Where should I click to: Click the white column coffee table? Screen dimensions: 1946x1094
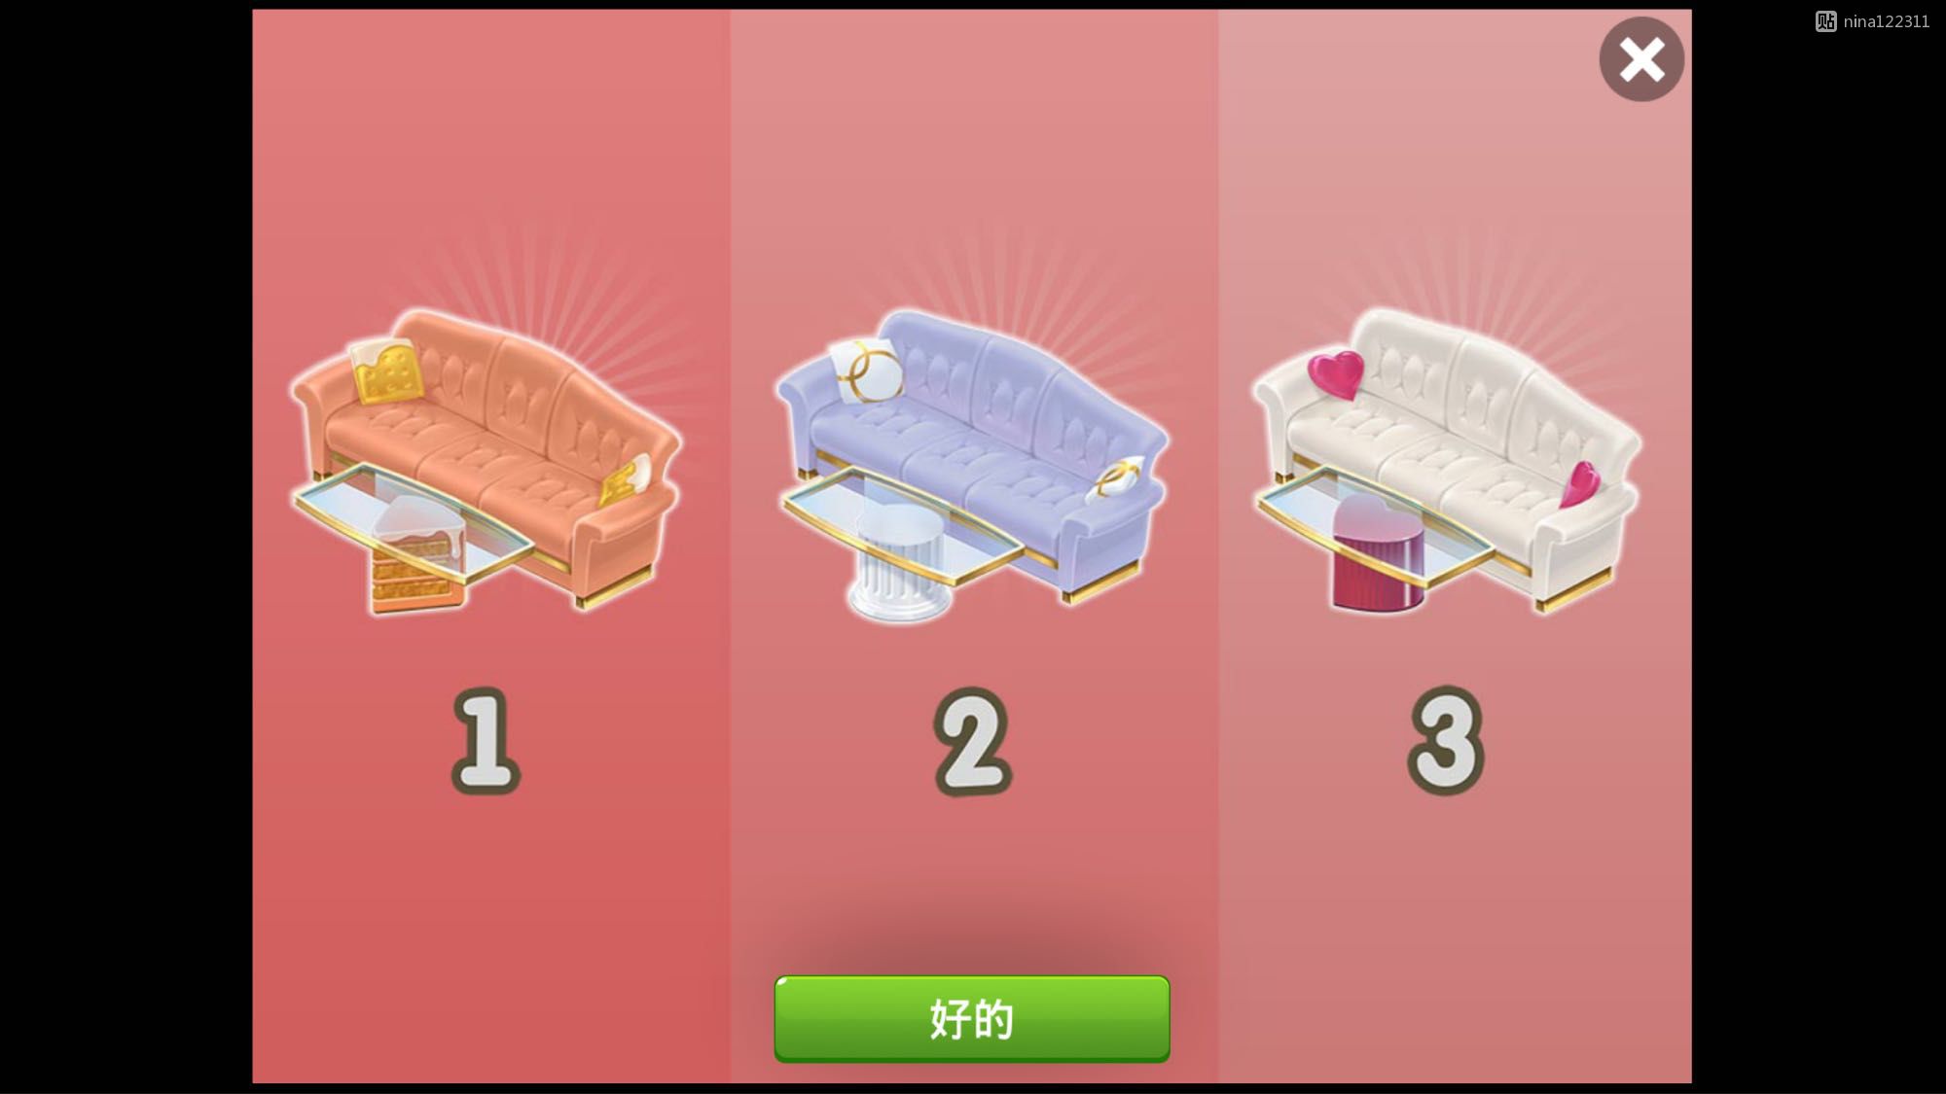pos(901,561)
